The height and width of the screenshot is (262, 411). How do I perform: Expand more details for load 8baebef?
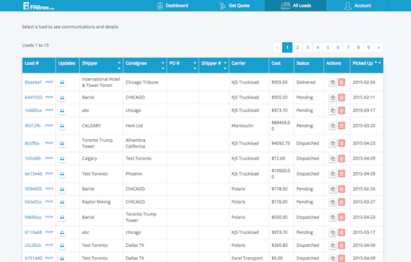click(49, 82)
